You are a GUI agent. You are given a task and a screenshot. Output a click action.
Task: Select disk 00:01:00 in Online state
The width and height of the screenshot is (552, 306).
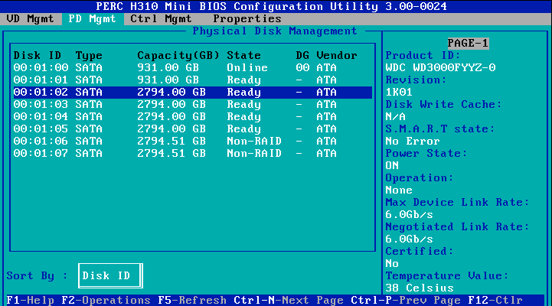[x=191, y=68]
